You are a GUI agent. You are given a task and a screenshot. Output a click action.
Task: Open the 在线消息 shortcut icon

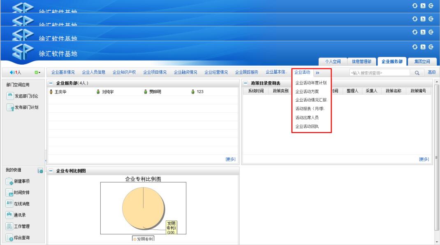9,204
